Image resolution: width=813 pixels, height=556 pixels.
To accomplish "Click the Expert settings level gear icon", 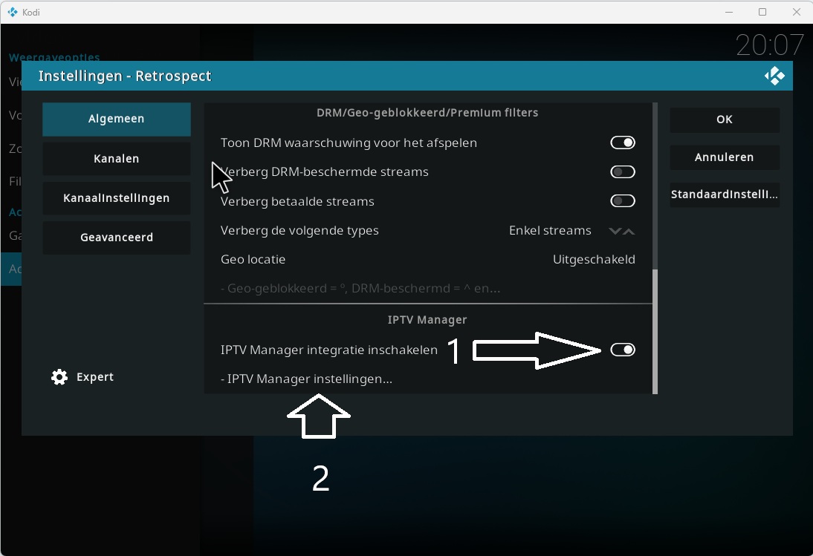I will click(59, 377).
